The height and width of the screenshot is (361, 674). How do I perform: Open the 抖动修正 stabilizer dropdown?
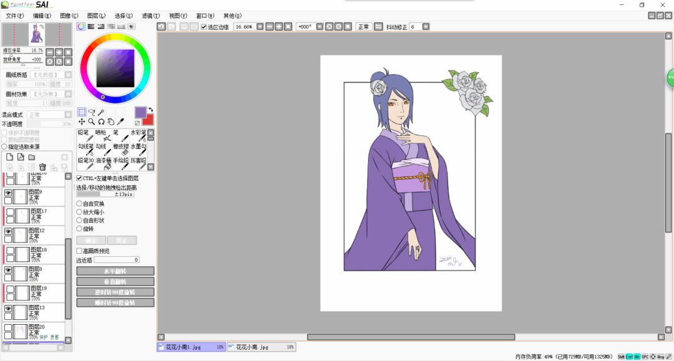pyautogui.click(x=425, y=27)
